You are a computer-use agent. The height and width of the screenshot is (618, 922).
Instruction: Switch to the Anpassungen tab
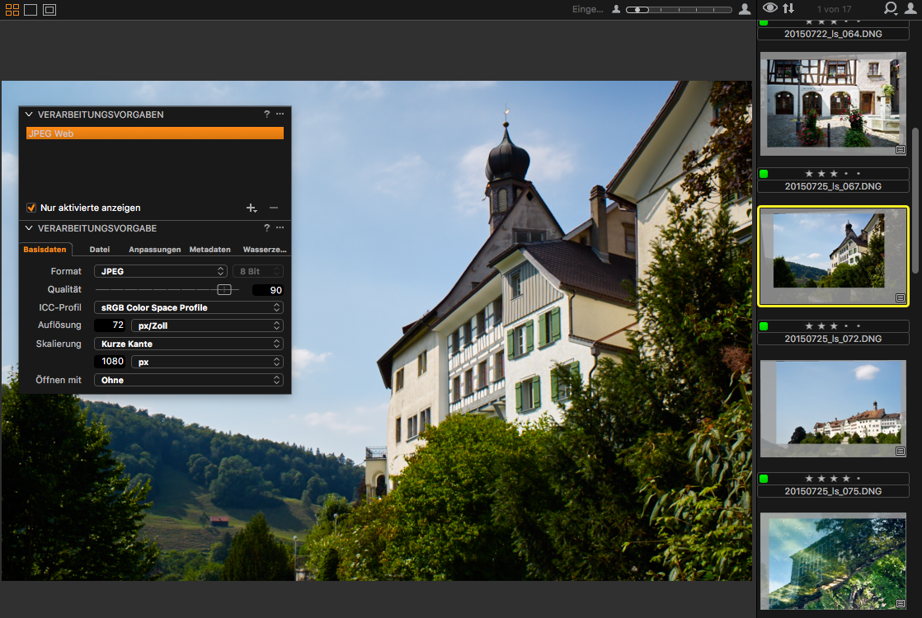coord(155,250)
